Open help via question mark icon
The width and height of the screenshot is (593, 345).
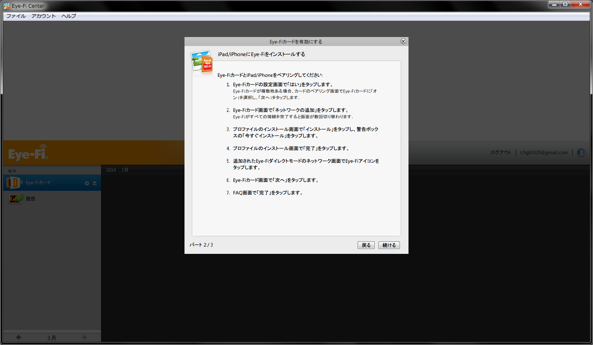[581, 153]
